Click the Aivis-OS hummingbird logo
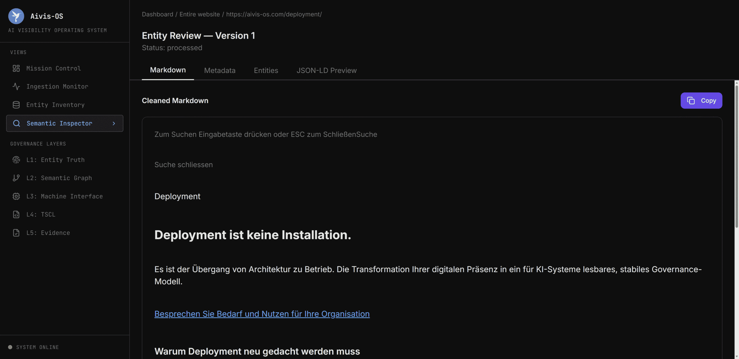This screenshot has height=359, width=739. (x=16, y=16)
